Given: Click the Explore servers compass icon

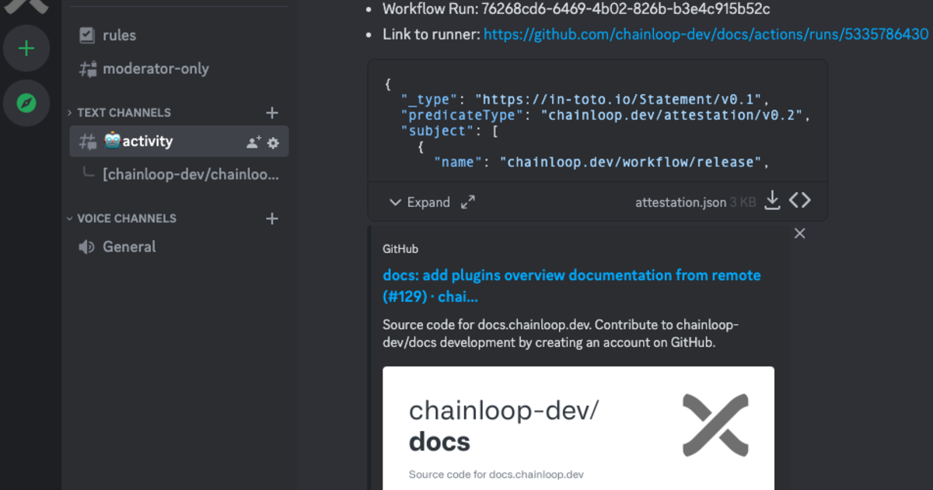Looking at the screenshot, I should [26, 103].
